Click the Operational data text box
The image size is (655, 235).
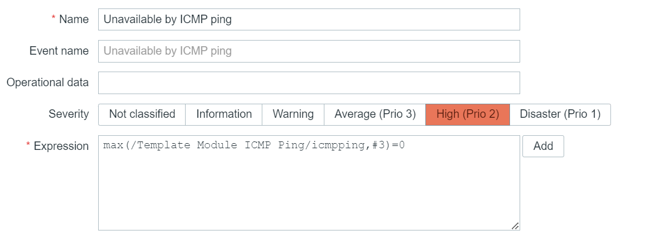(309, 83)
